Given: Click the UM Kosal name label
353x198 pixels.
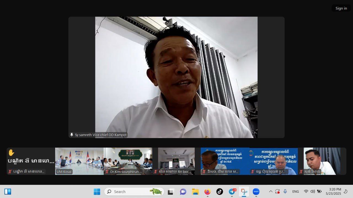Looking at the screenshot, I should pyautogui.click(x=64, y=172).
